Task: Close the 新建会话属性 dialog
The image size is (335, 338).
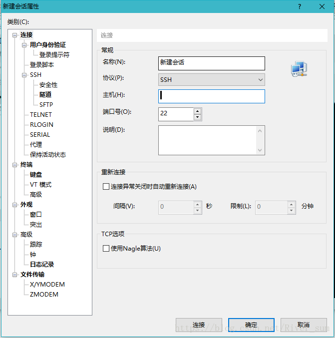Action: pyautogui.click(x=322, y=6)
